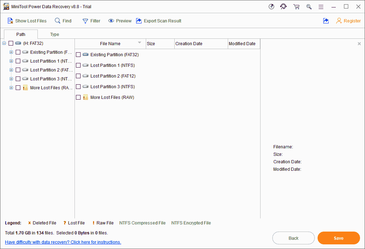Expand Lost Partition 1 tree node
365x249 pixels.
pos(11,61)
